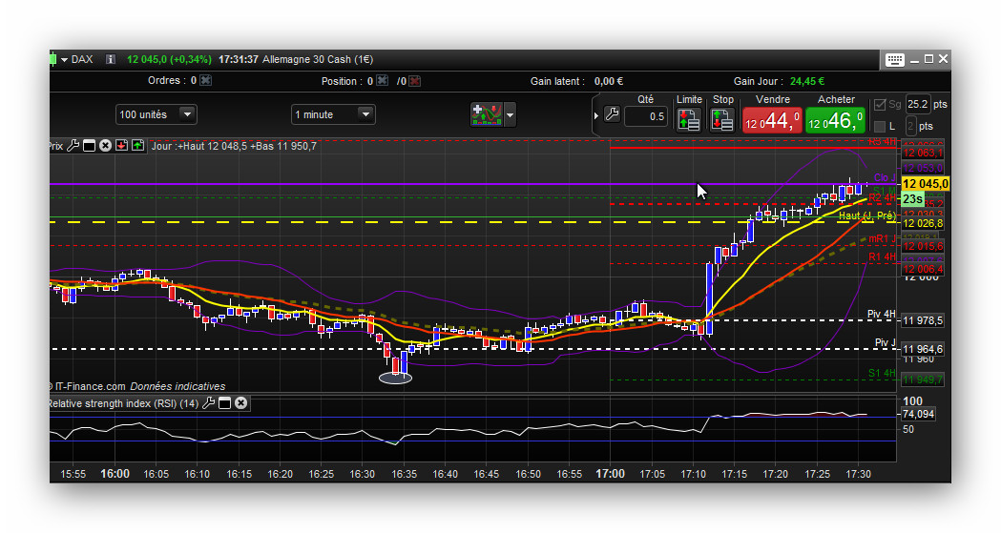Click the green up-arrow icon in price panel
Screen dimensions: 1001x533
137,146
